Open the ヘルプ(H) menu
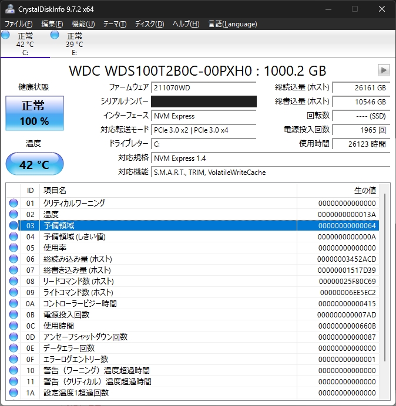396x406 pixels. pos(186,24)
